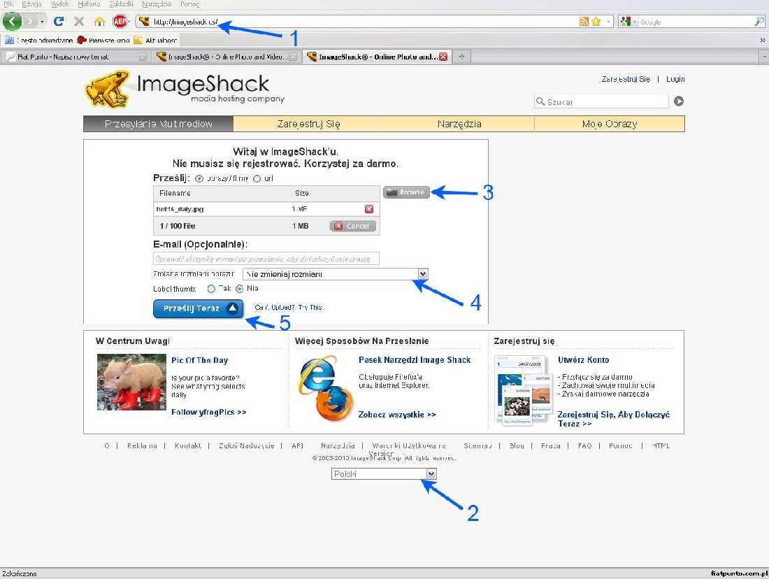Click the browser Forward arrow button
The width and height of the screenshot is (769, 579).
point(29,22)
